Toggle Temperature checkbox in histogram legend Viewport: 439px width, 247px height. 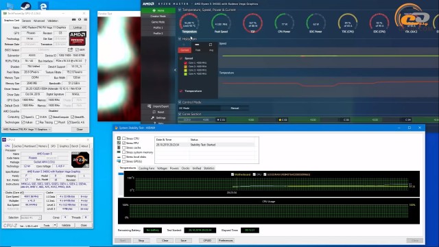point(181,91)
